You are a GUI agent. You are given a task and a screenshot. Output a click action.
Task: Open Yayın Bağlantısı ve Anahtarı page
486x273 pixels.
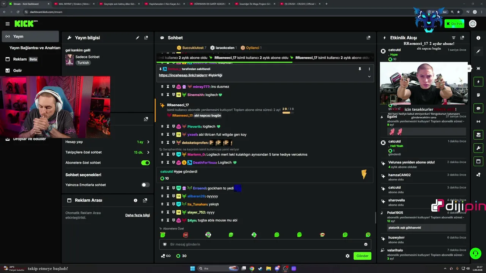coord(35,48)
